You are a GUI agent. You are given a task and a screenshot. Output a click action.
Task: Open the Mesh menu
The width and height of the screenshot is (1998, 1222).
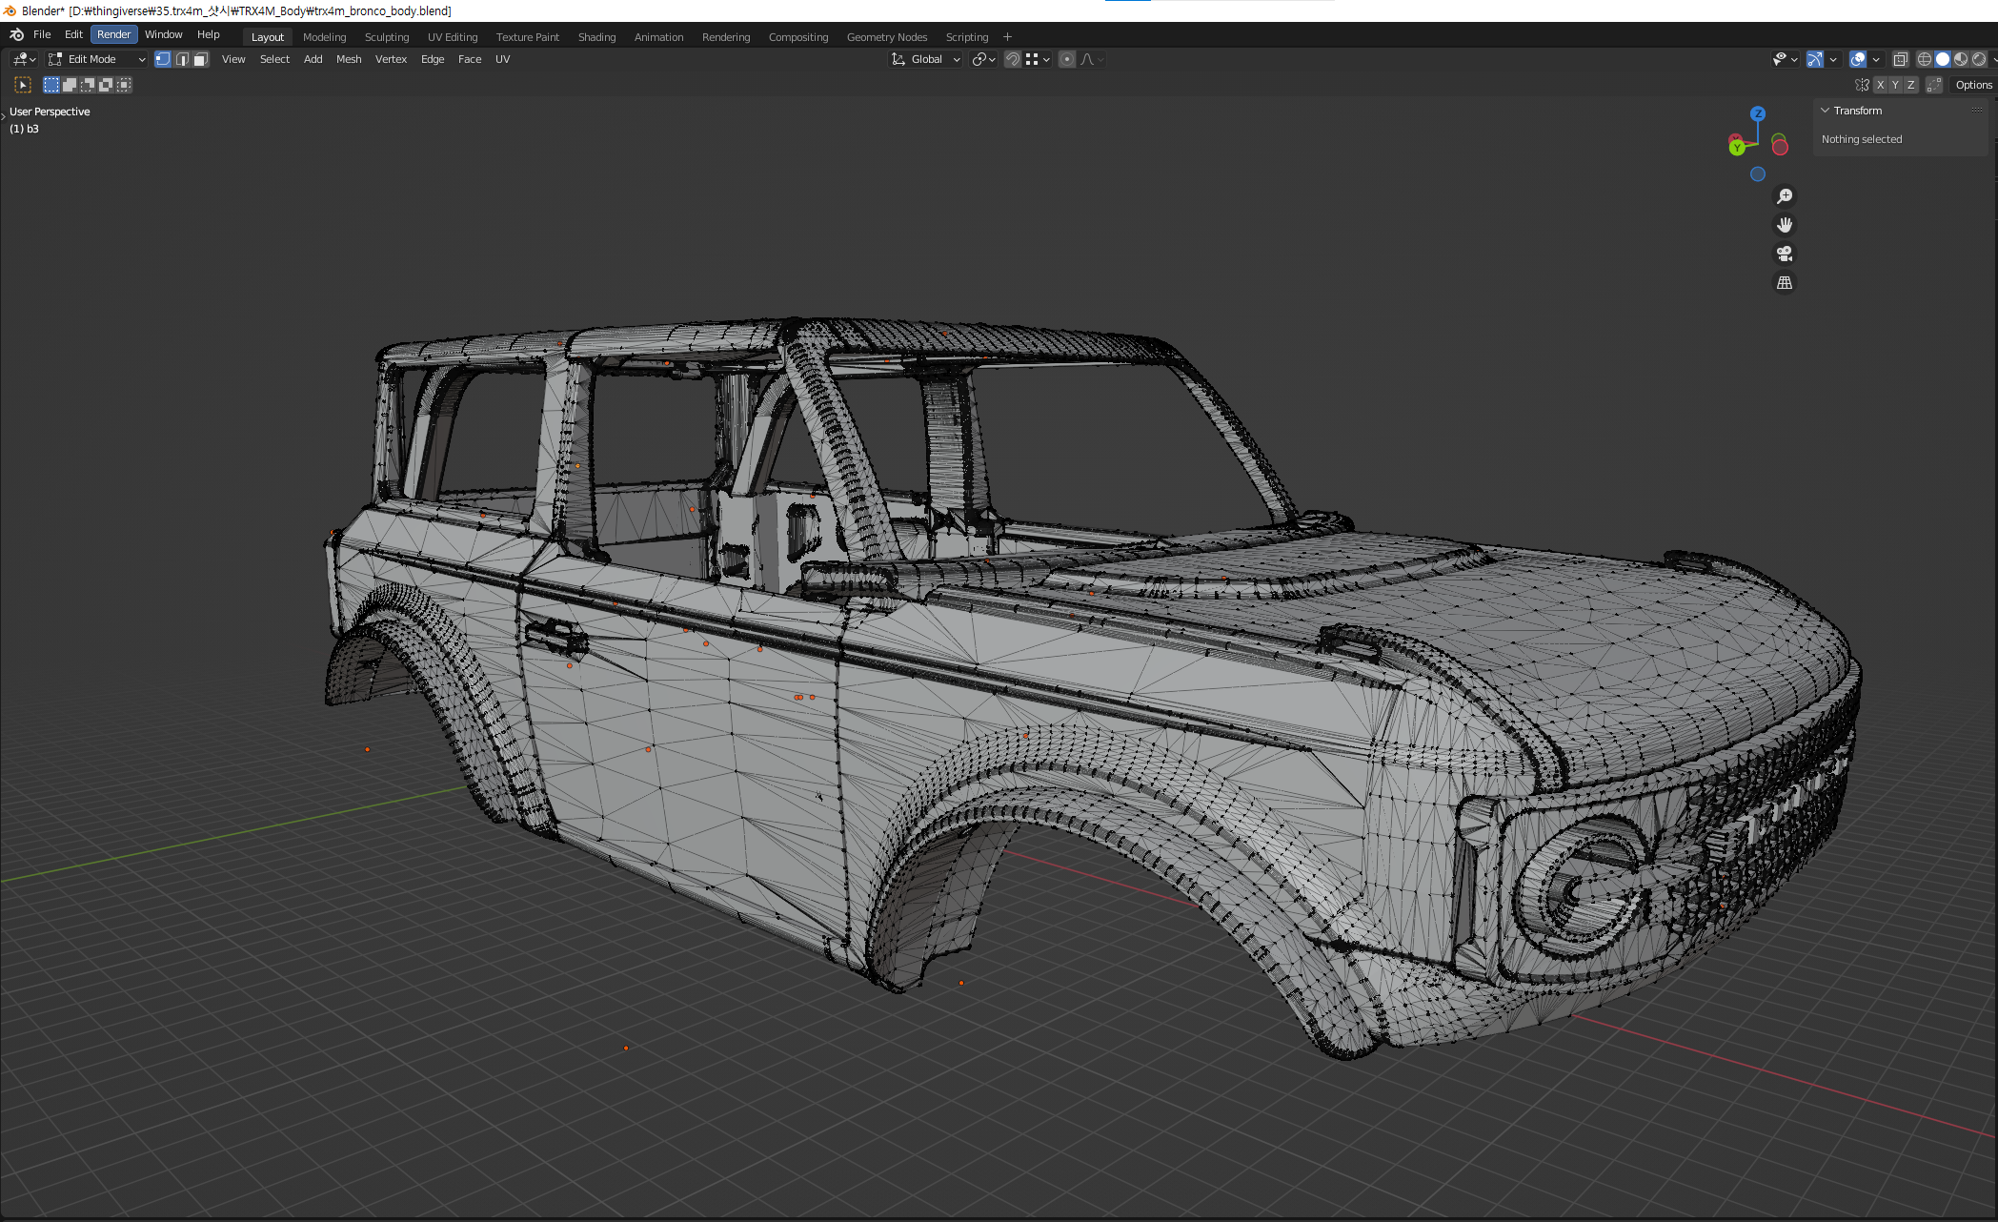coord(349,59)
